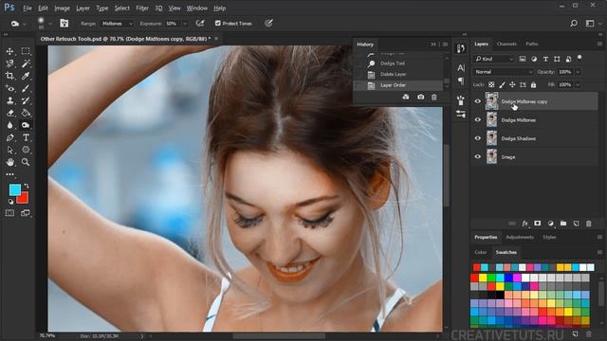
Task: Change the screen mode
Action: pos(26,213)
